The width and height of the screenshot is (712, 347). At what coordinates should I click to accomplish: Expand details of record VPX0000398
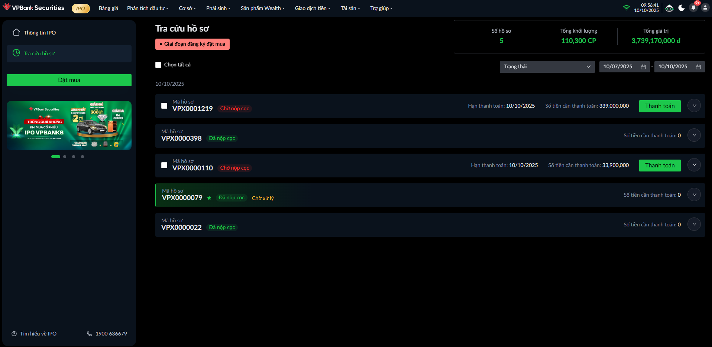(x=694, y=135)
